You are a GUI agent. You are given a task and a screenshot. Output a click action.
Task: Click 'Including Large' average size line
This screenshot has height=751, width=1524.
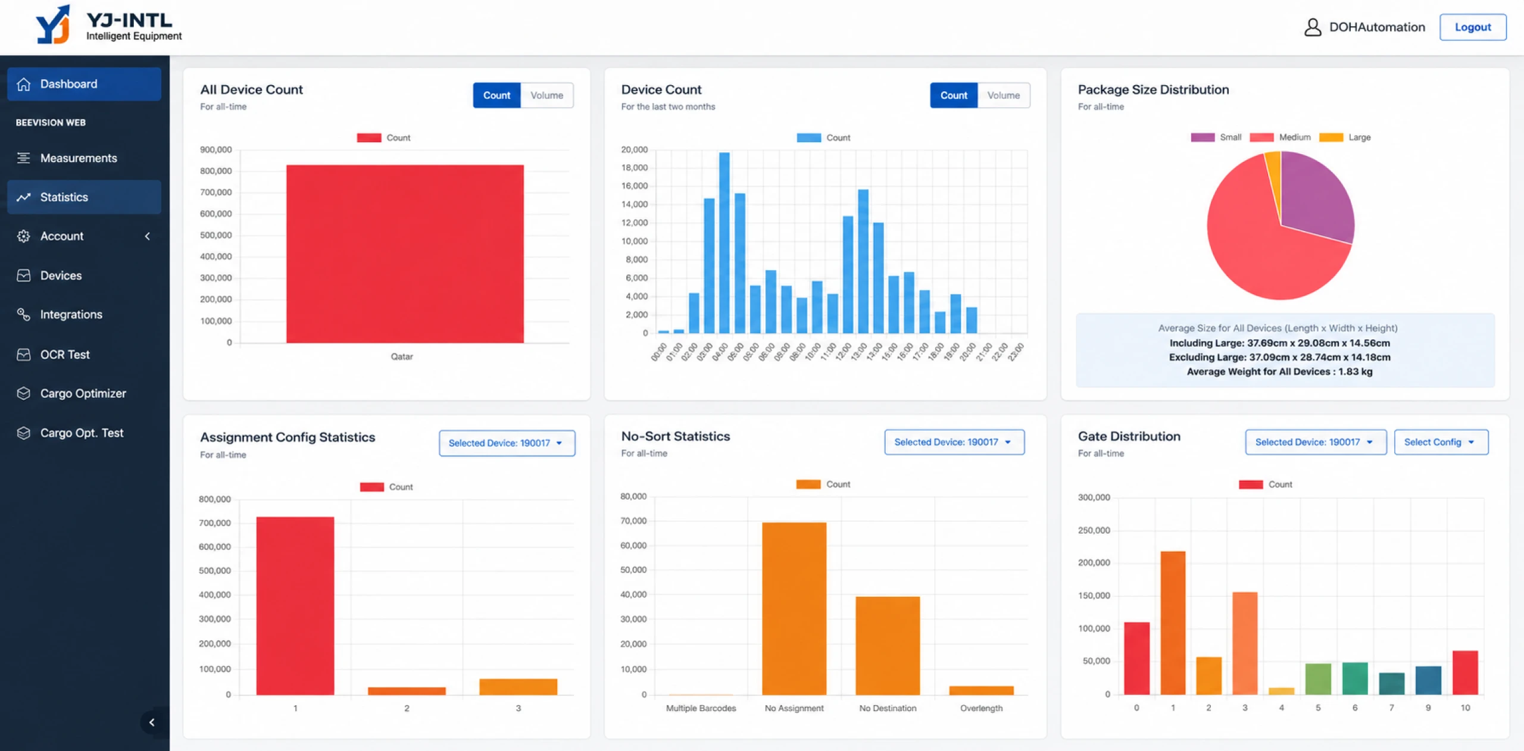(x=1279, y=343)
